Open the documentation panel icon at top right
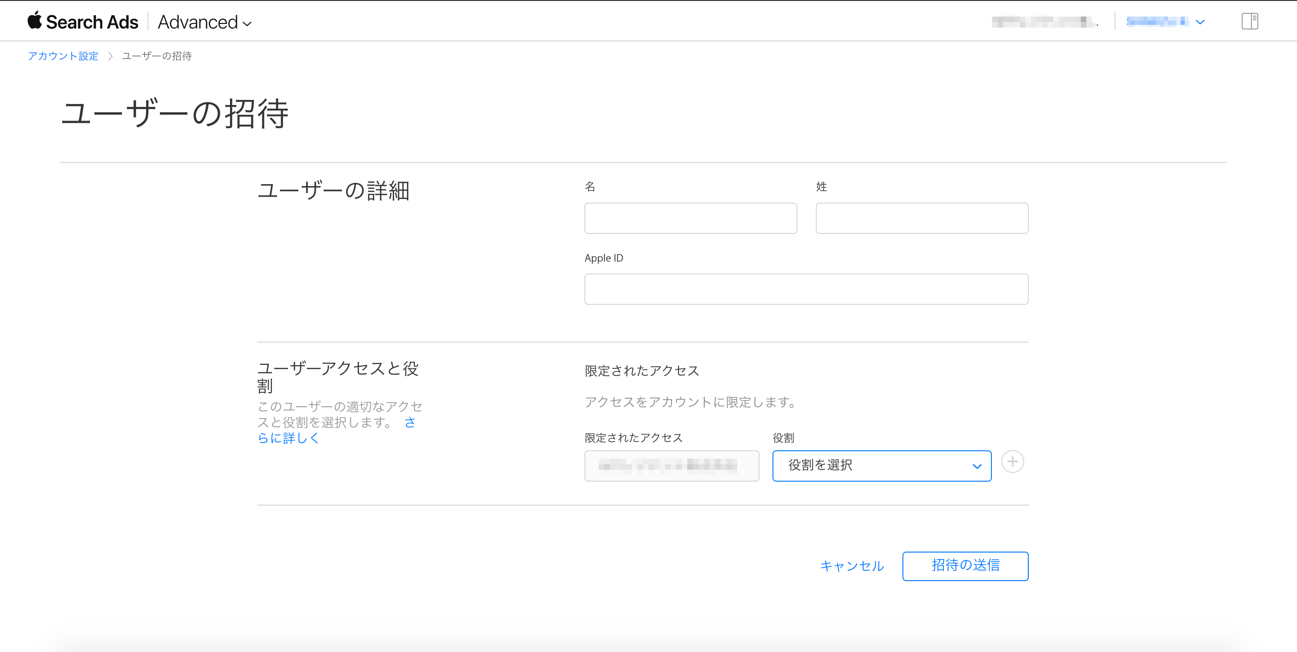This screenshot has width=1297, height=652. [1249, 21]
